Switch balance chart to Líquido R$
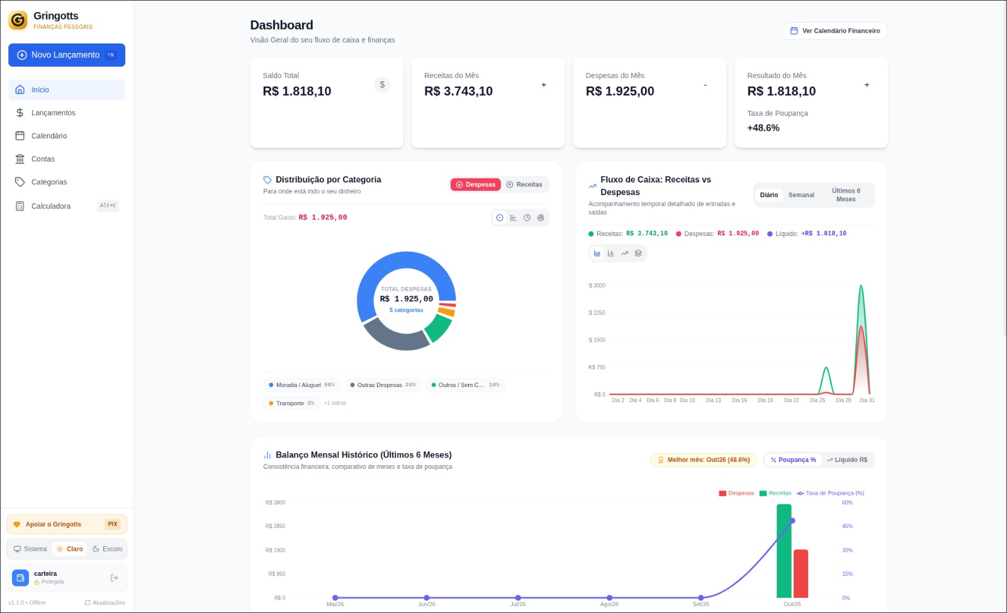The height and width of the screenshot is (613, 1007). click(x=847, y=460)
